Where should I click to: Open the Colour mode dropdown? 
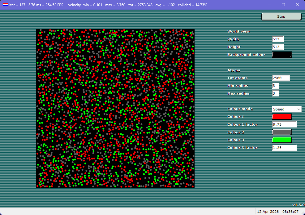286,109
